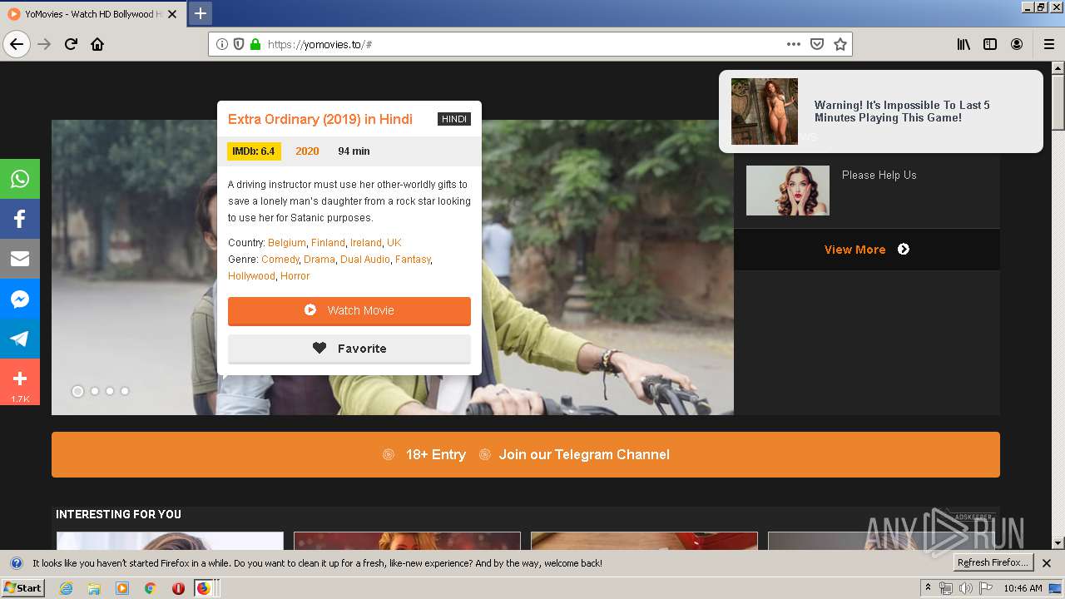View the green padlock connection details
This screenshot has width=1065, height=599.
(255, 44)
